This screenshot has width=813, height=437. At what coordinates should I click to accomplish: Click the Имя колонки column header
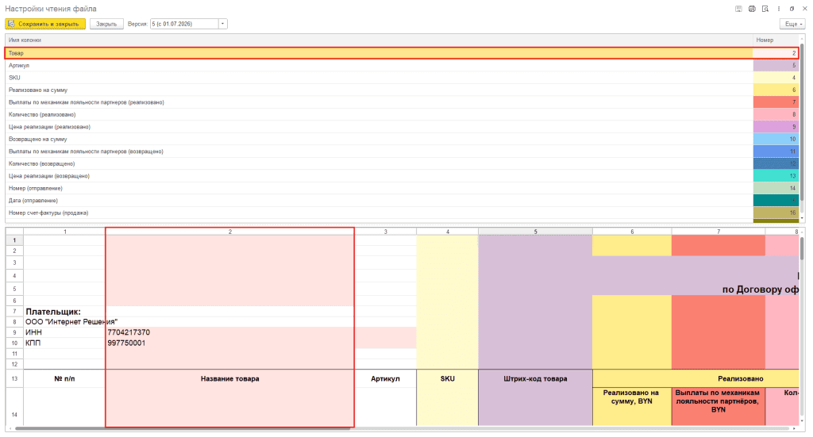tap(379, 40)
